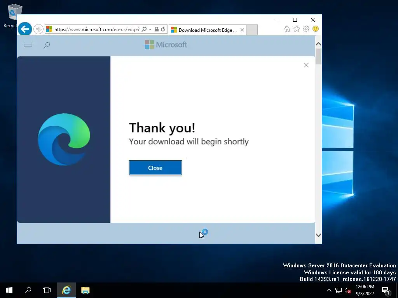Click the smiley feedback icon
The image size is (398, 298).
point(316,29)
